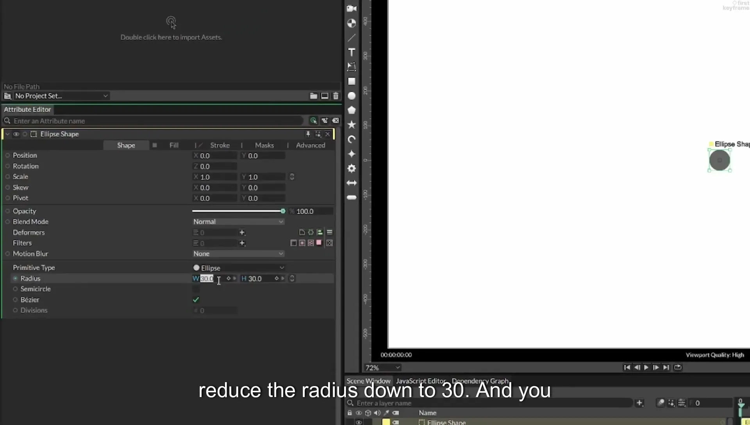750x425 pixels.
Task: Switch to the Advanced tab
Action: pyautogui.click(x=311, y=145)
